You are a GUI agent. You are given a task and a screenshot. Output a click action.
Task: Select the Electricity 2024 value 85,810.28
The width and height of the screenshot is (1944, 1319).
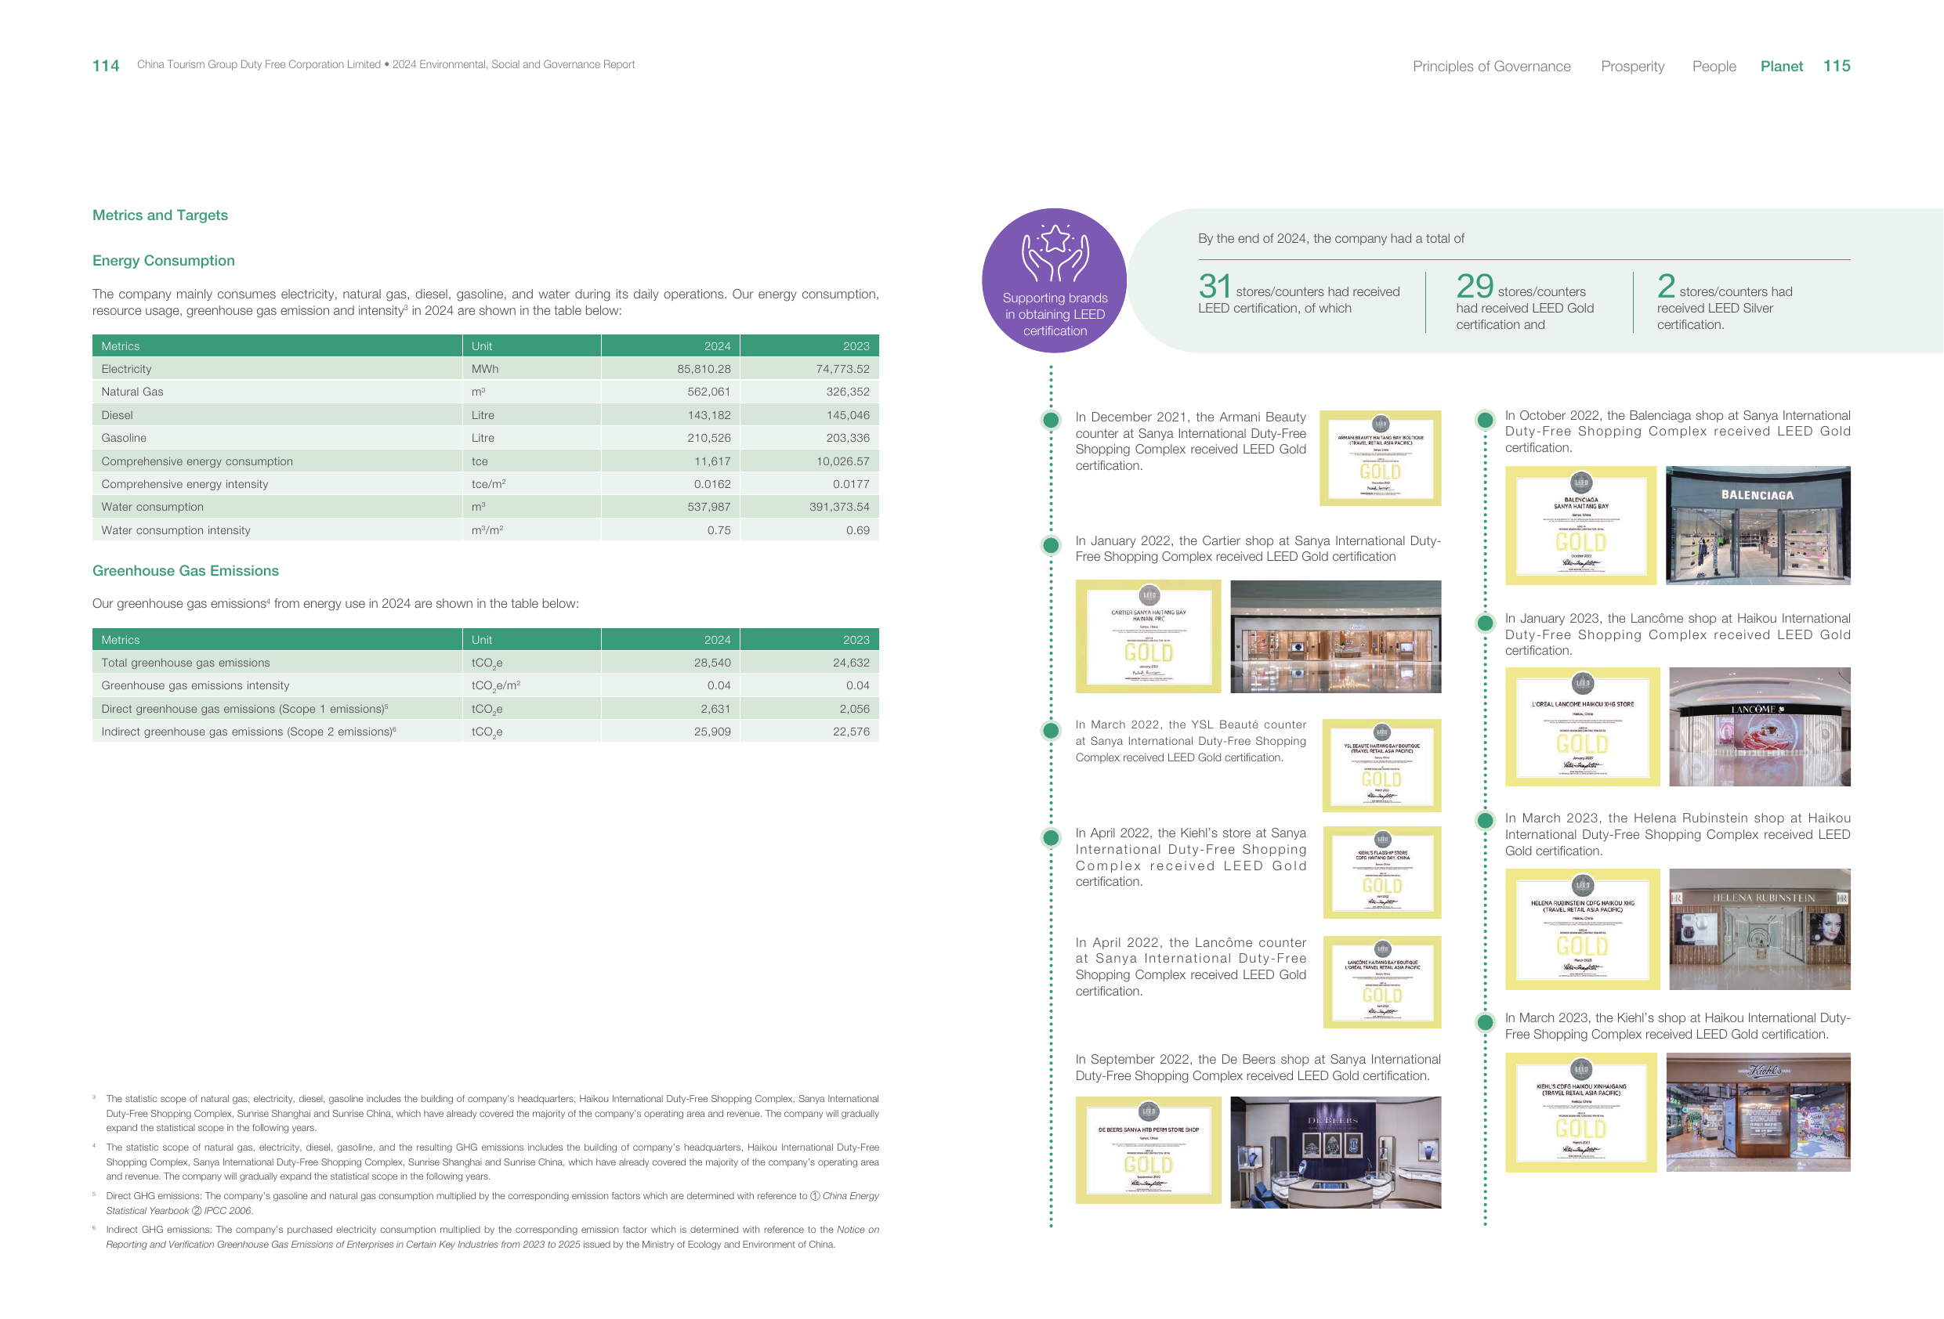click(704, 369)
